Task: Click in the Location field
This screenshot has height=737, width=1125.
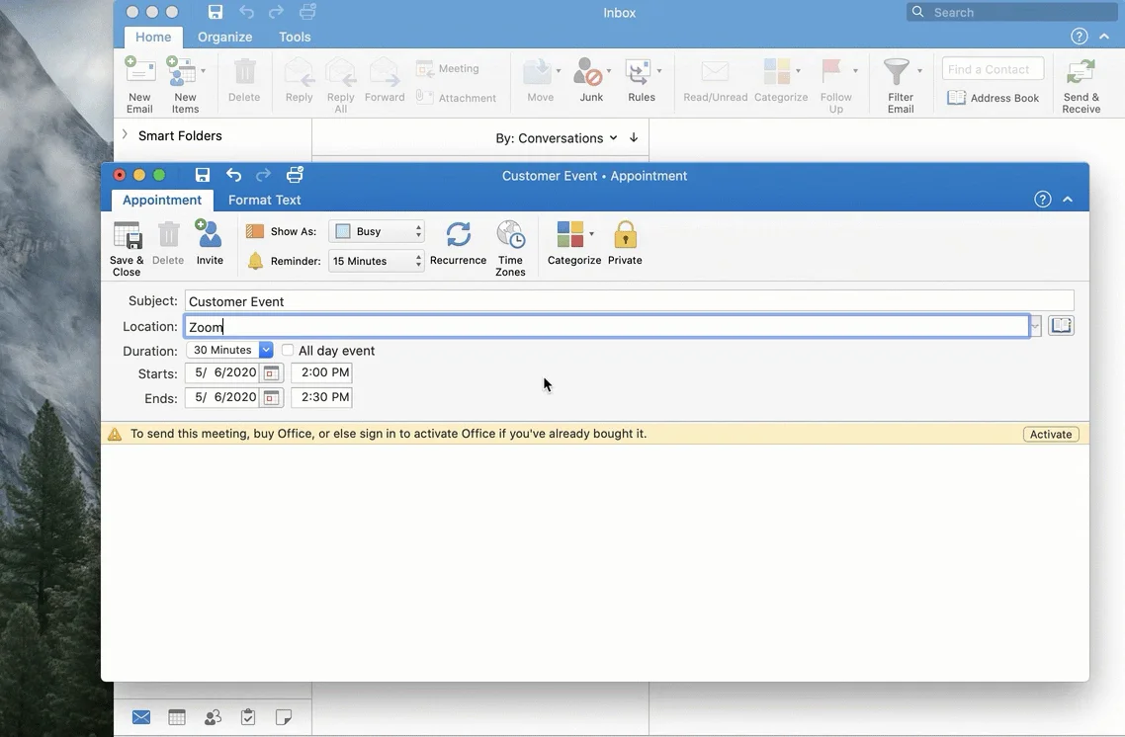Action: click(x=607, y=326)
